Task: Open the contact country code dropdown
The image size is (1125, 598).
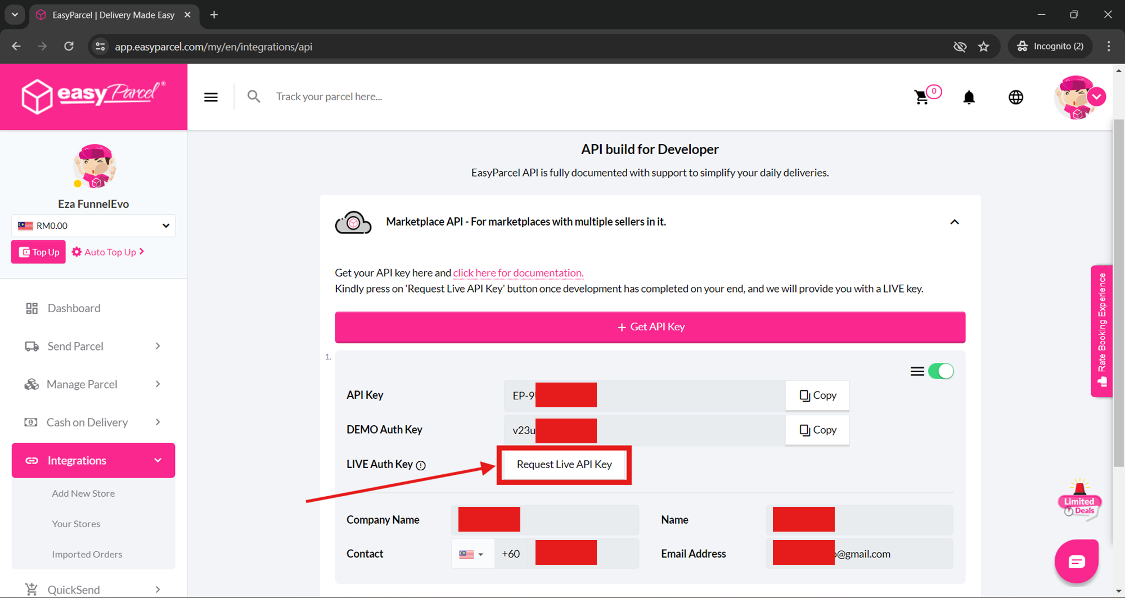Action: tap(472, 554)
